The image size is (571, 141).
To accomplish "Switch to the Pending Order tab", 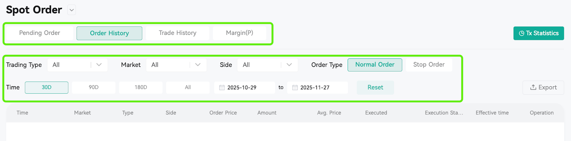I will 40,33.
